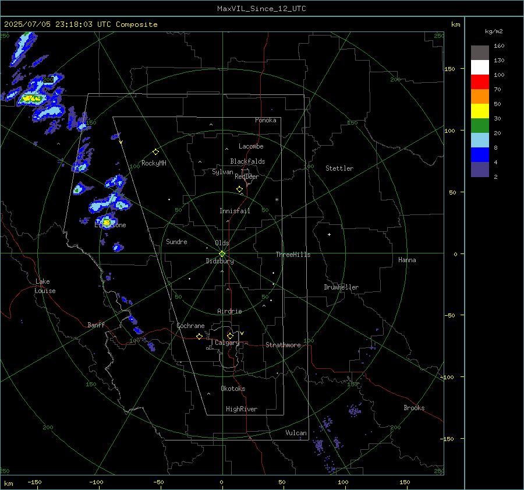Click the Okotoks city label

click(233, 389)
